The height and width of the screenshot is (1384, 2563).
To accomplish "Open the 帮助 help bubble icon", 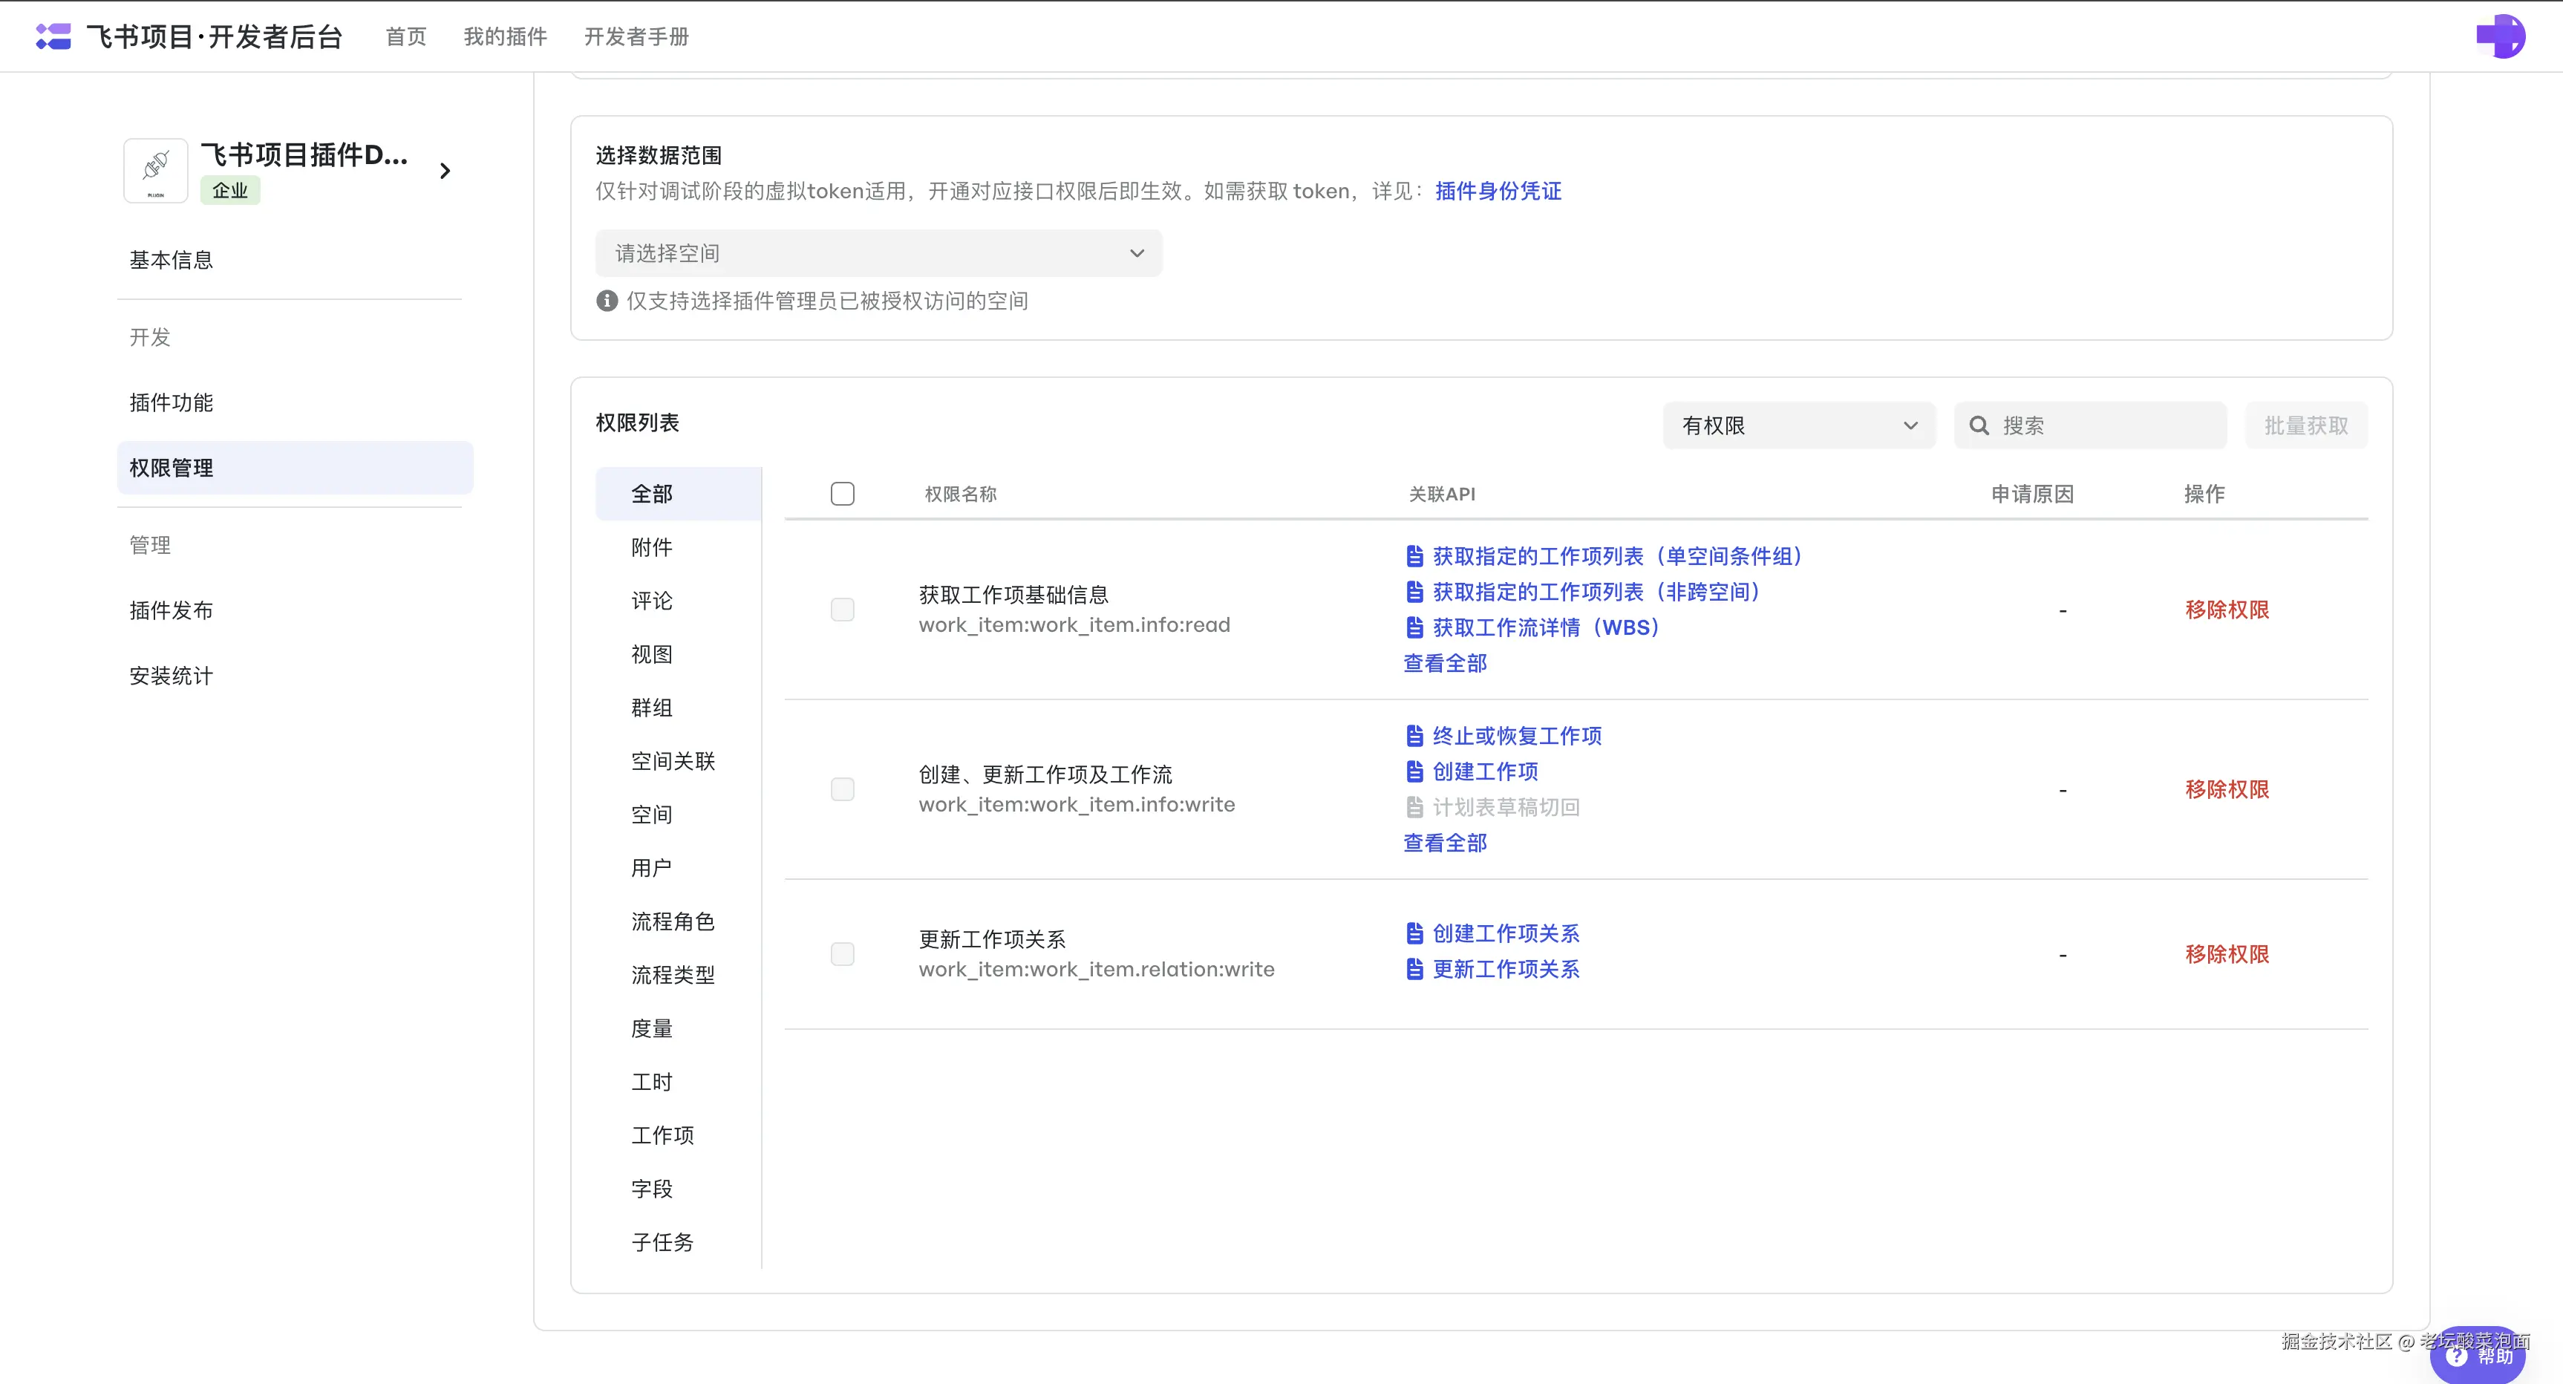I will pyautogui.click(x=2457, y=1356).
